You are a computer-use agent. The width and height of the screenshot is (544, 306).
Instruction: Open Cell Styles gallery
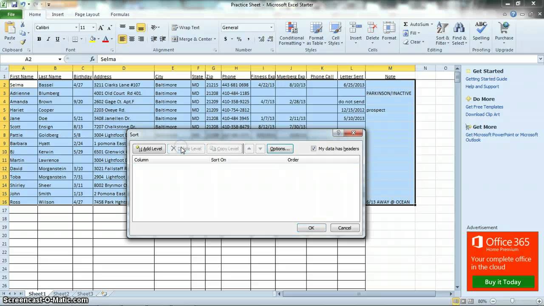click(x=336, y=34)
